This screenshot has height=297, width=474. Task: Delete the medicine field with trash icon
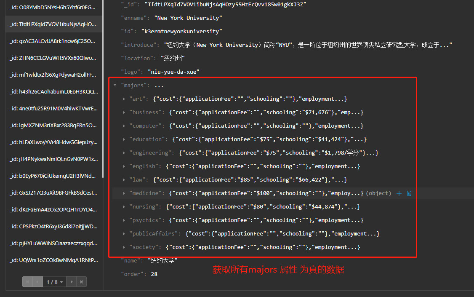[x=409, y=193]
